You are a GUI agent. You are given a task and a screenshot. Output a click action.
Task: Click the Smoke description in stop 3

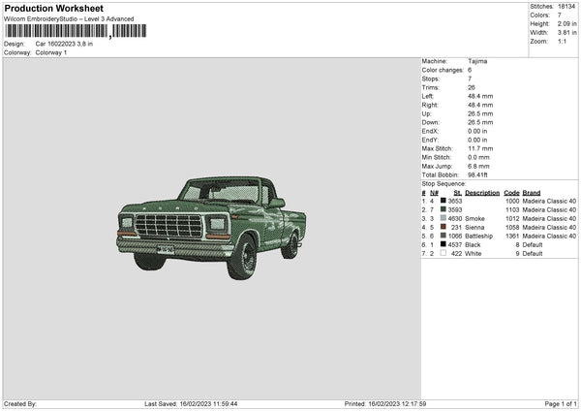(474, 218)
